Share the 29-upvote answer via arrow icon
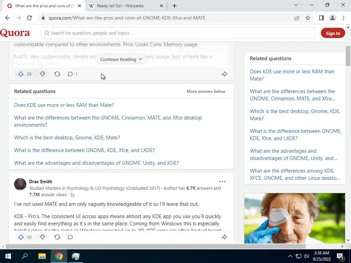 224,74
